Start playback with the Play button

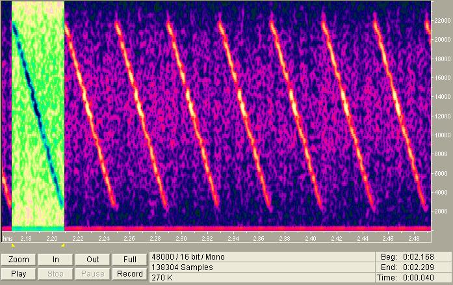19,274
